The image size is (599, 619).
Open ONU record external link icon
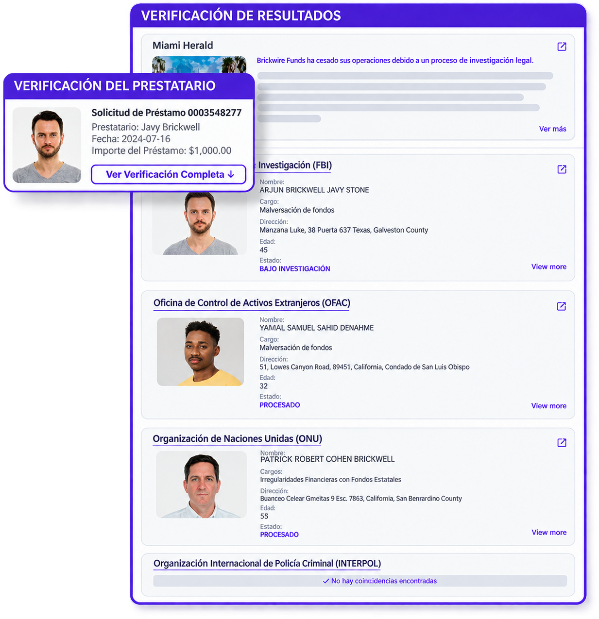point(562,443)
